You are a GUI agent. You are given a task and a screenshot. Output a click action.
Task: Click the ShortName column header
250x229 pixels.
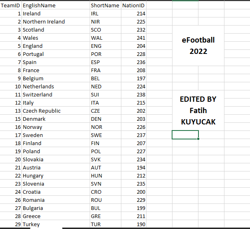(x=105, y=6)
